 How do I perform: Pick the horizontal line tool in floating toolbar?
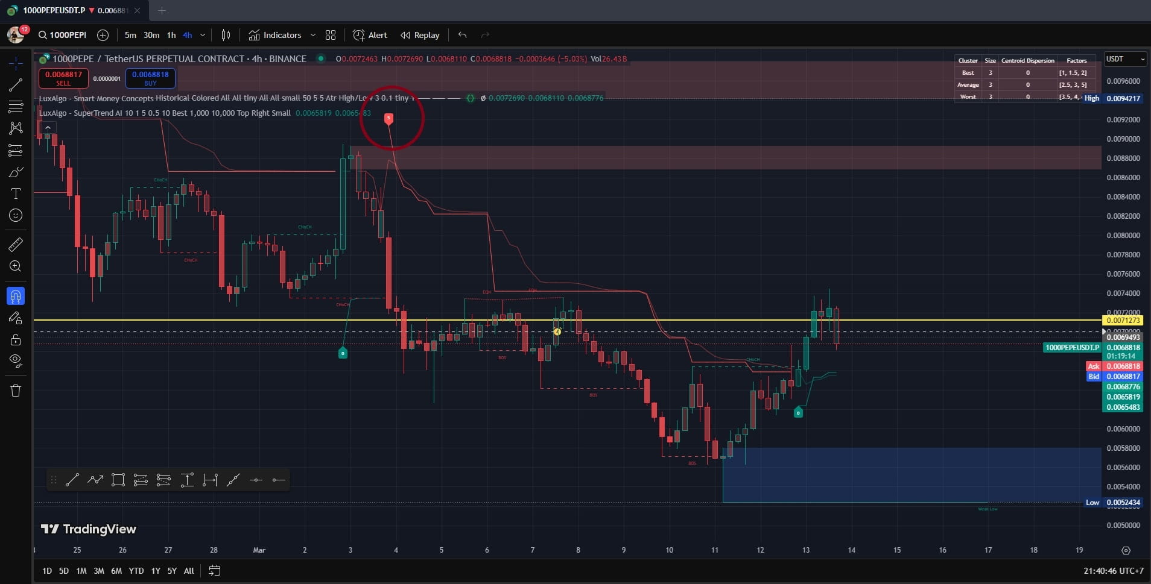256,480
